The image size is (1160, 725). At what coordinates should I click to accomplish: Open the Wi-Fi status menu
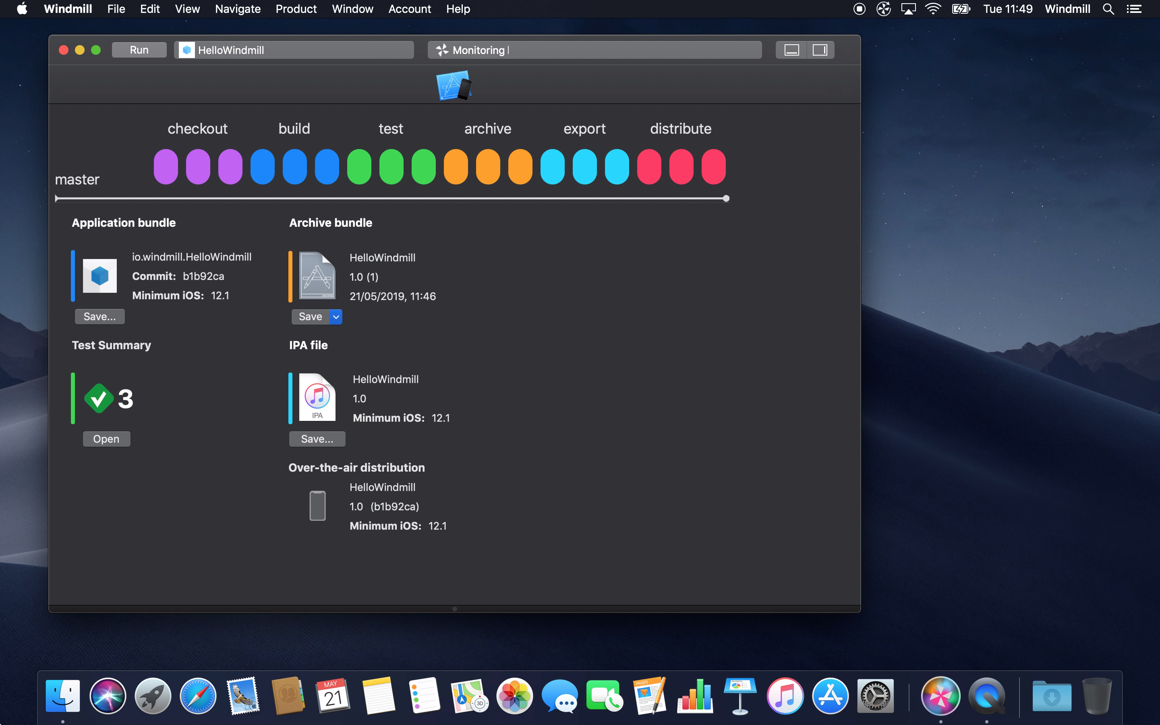(933, 8)
